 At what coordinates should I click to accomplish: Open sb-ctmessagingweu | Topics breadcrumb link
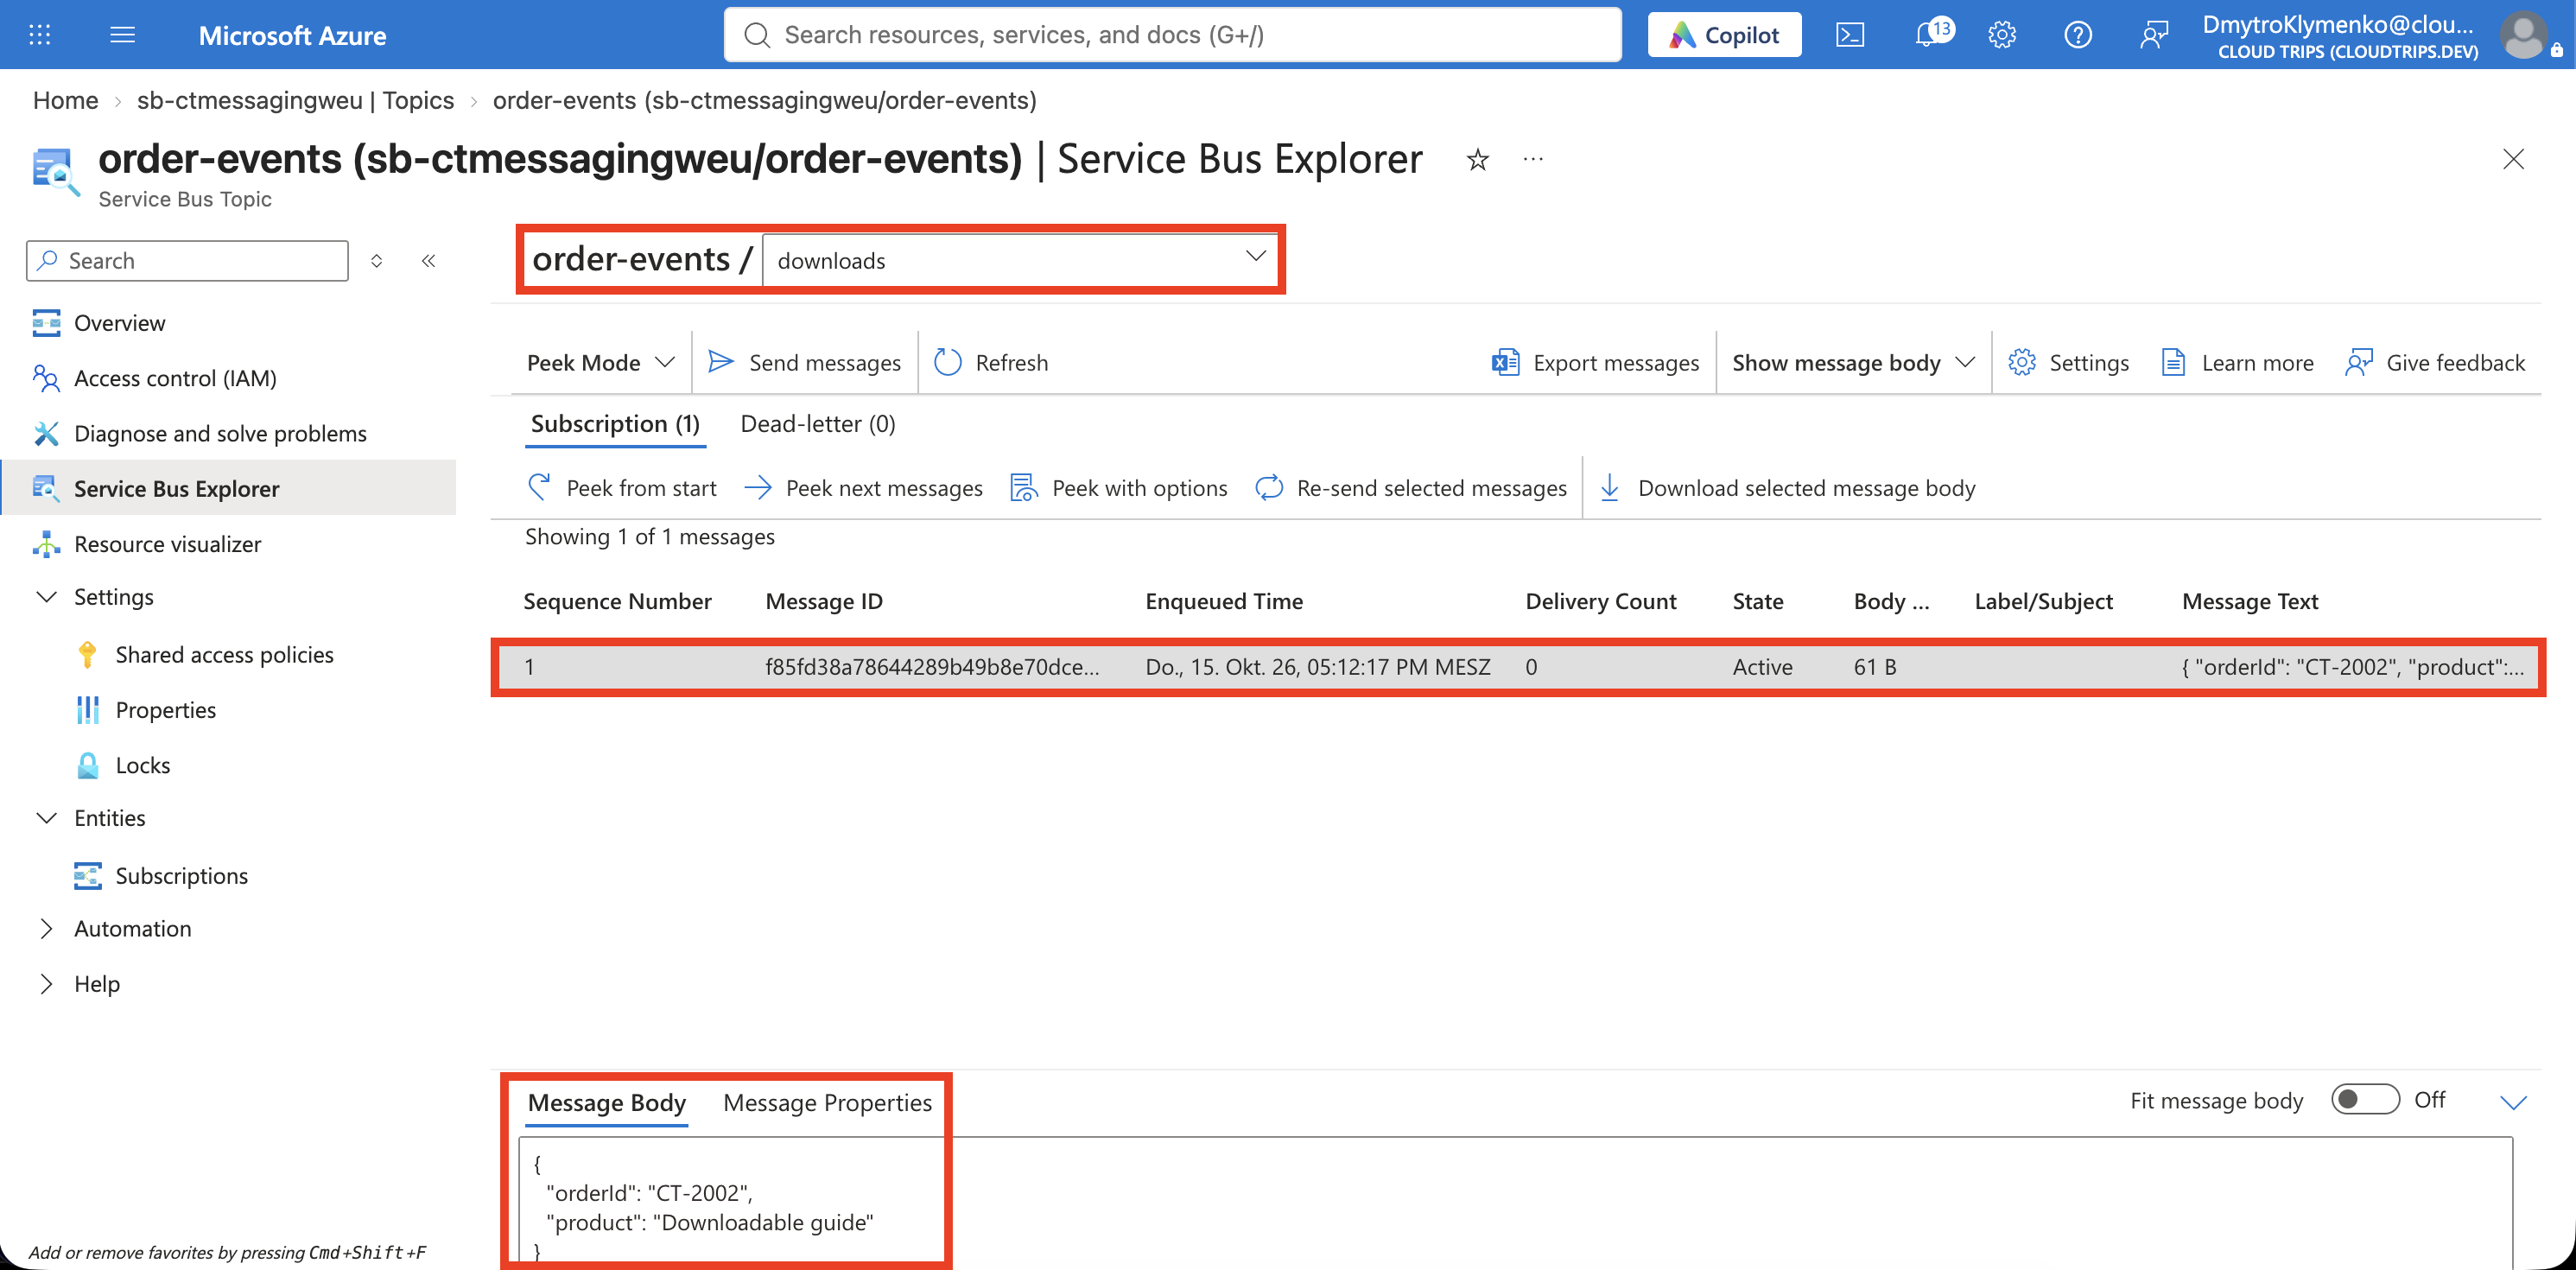[295, 100]
